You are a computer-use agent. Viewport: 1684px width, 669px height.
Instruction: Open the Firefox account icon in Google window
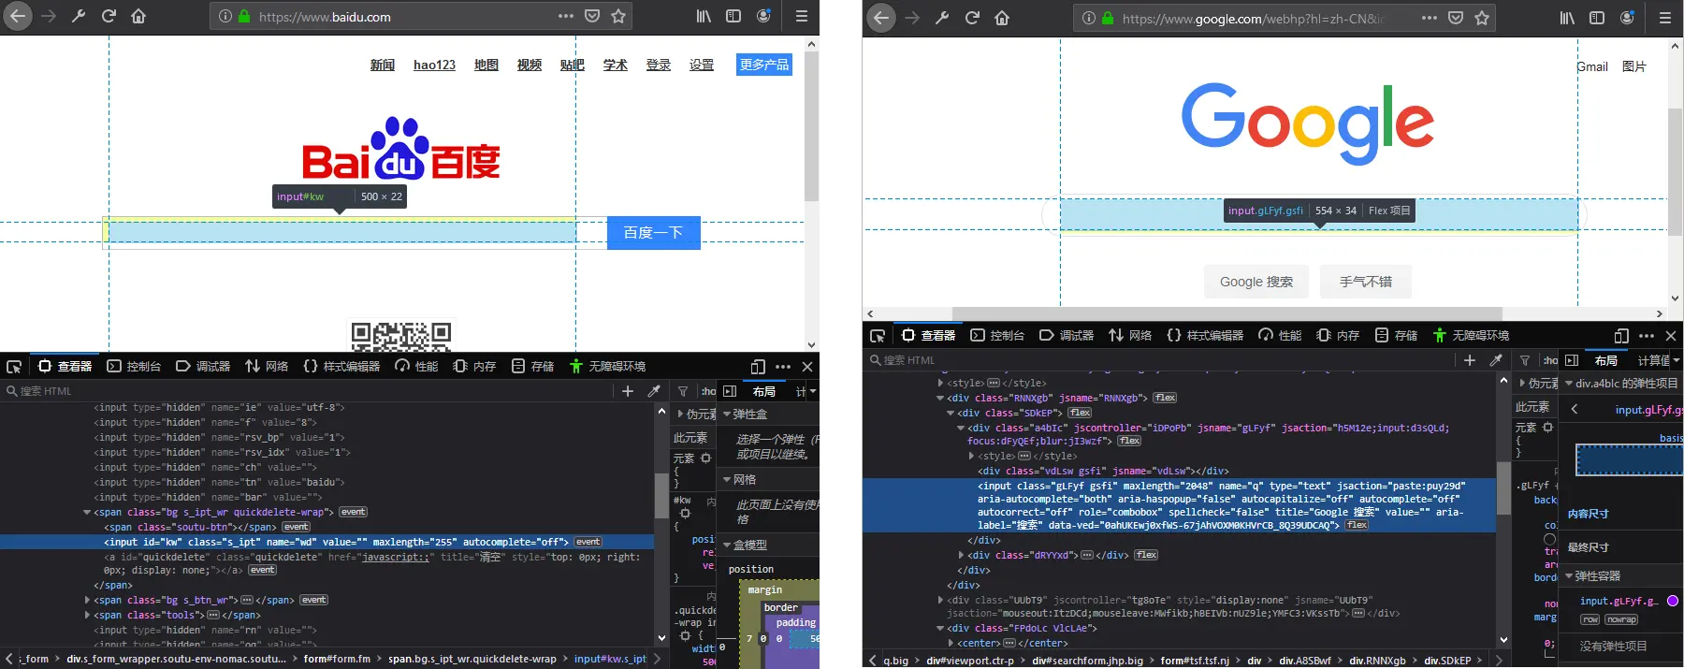pyautogui.click(x=1627, y=18)
